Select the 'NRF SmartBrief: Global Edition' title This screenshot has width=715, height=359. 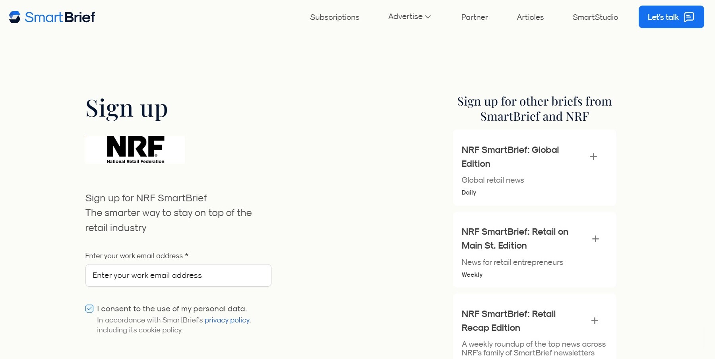point(510,157)
